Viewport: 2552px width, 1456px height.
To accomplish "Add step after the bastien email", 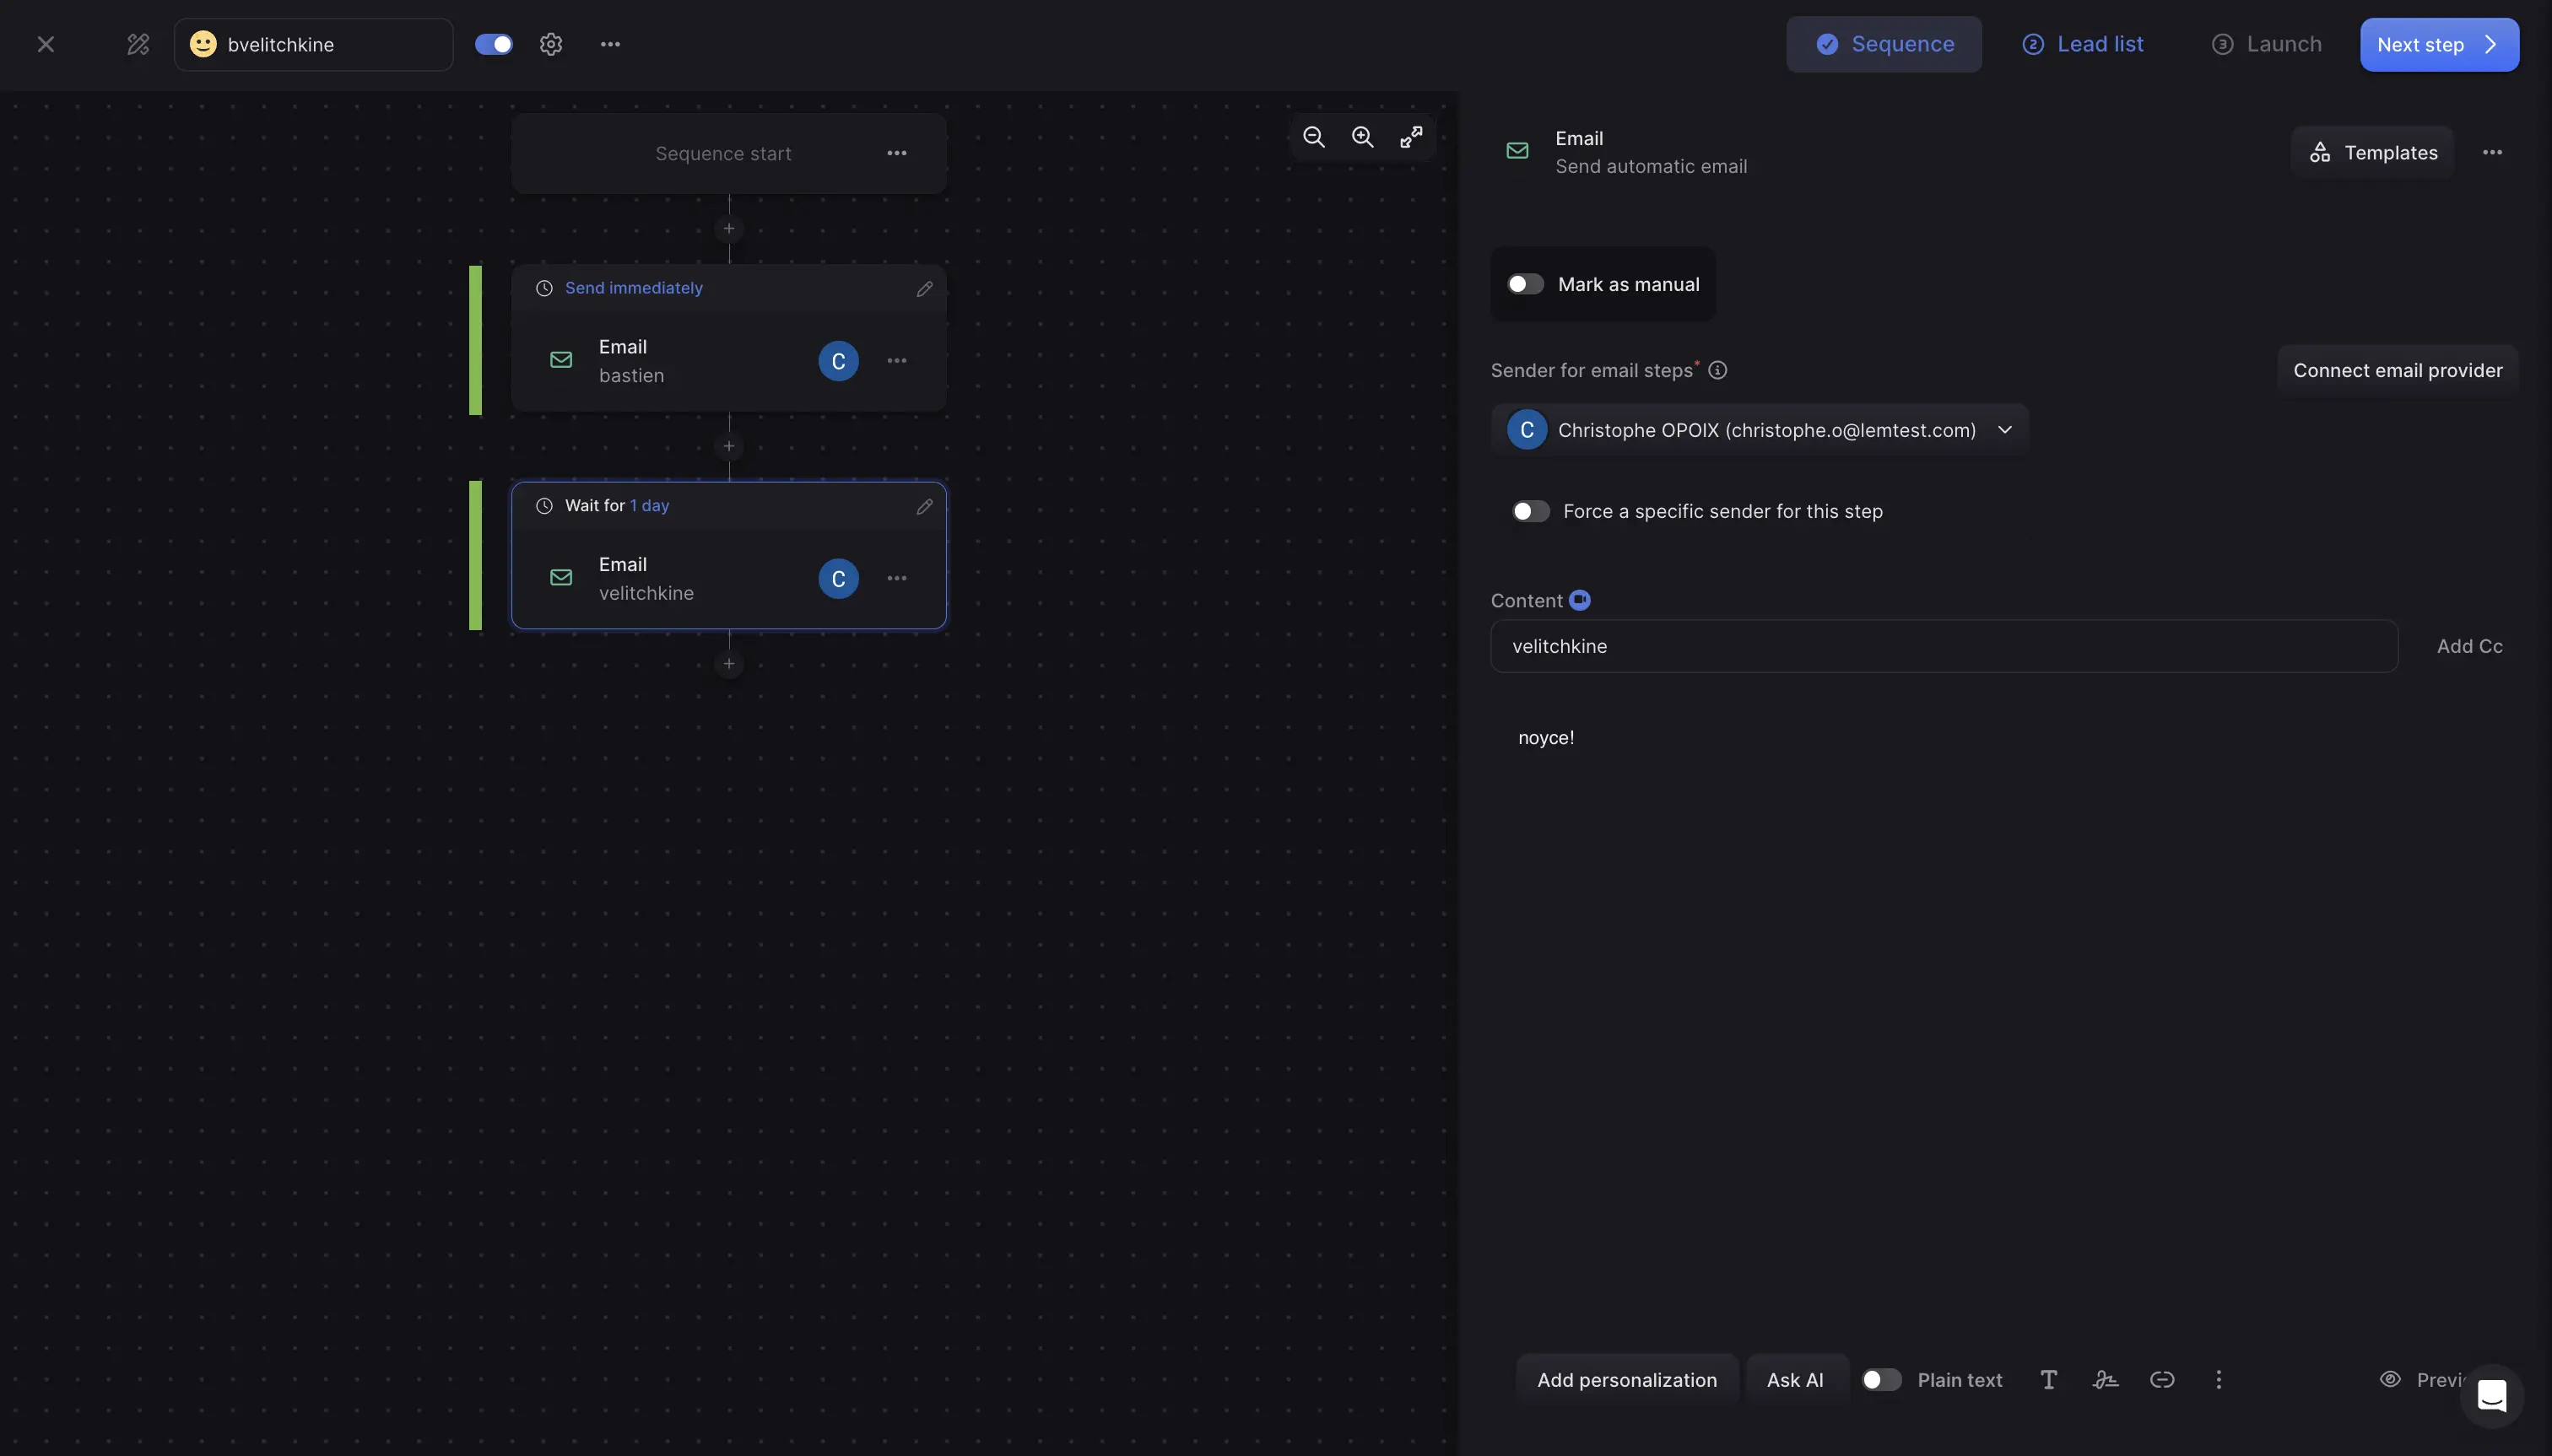I will point(728,446).
